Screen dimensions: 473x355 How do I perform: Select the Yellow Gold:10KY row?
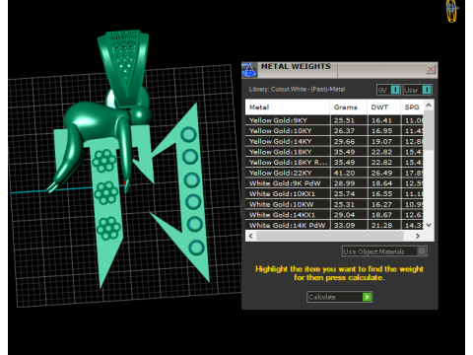tap(334, 131)
